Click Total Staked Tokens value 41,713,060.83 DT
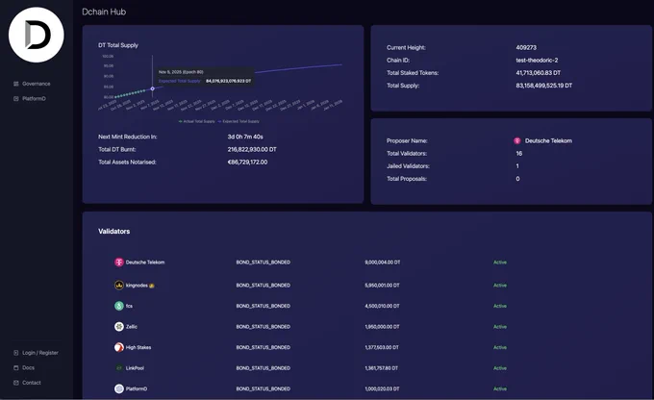Viewport: 654px width, 400px height. 538,73
